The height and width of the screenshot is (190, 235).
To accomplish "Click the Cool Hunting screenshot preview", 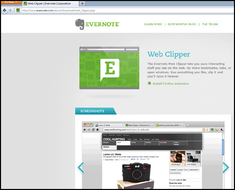I will click(x=153, y=155).
